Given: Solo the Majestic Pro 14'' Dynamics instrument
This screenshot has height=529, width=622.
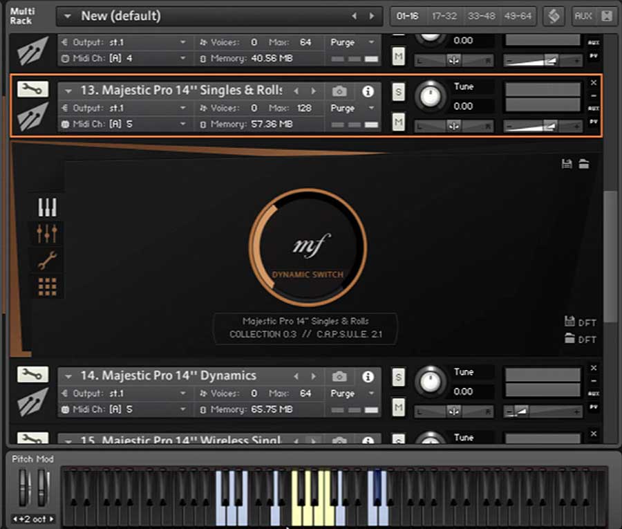Looking at the screenshot, I should pos(398,377).
